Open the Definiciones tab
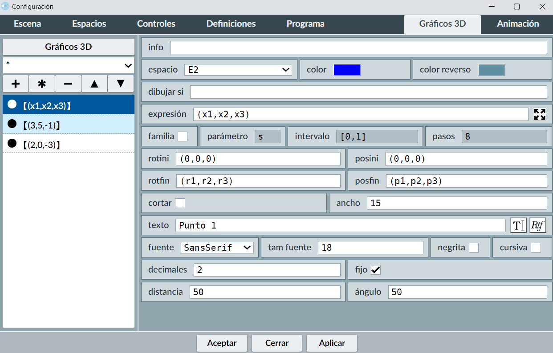The width and height of the screenshot is (553, 353). pyautogui.click(x=231, y=24)
